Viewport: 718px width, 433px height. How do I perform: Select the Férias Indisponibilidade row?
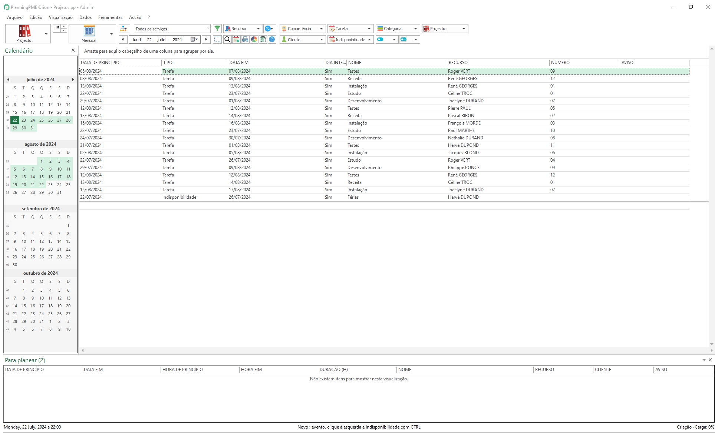(x=384, y=197)
